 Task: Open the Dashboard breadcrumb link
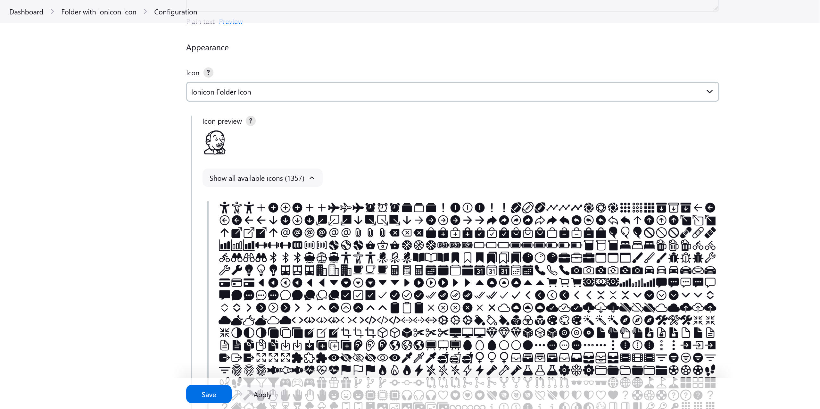(26, 12)
